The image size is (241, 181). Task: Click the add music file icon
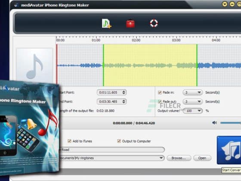pyautogui.click(x=107, y=24)
